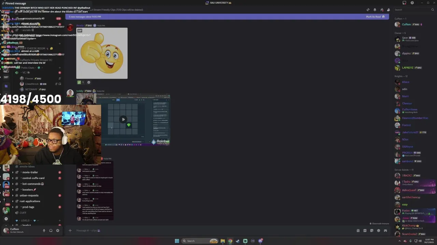437x245 pixels.
Task: Toggle microphone mute in user panel
Action: tap(44, 230)
